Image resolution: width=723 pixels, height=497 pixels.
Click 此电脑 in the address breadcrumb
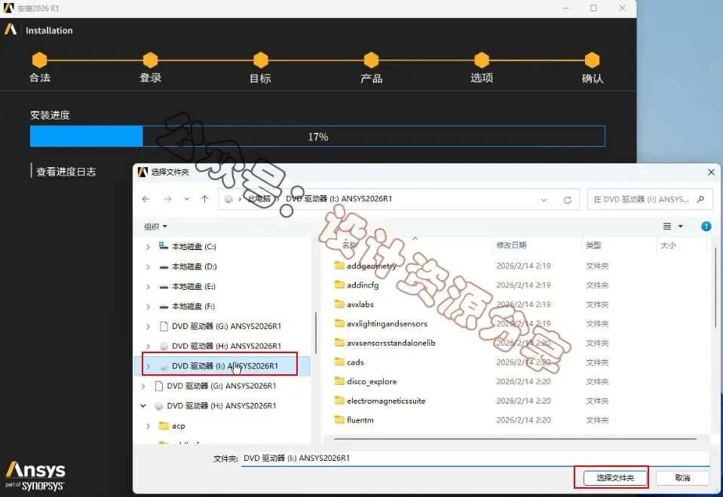[x=259, y=199]
